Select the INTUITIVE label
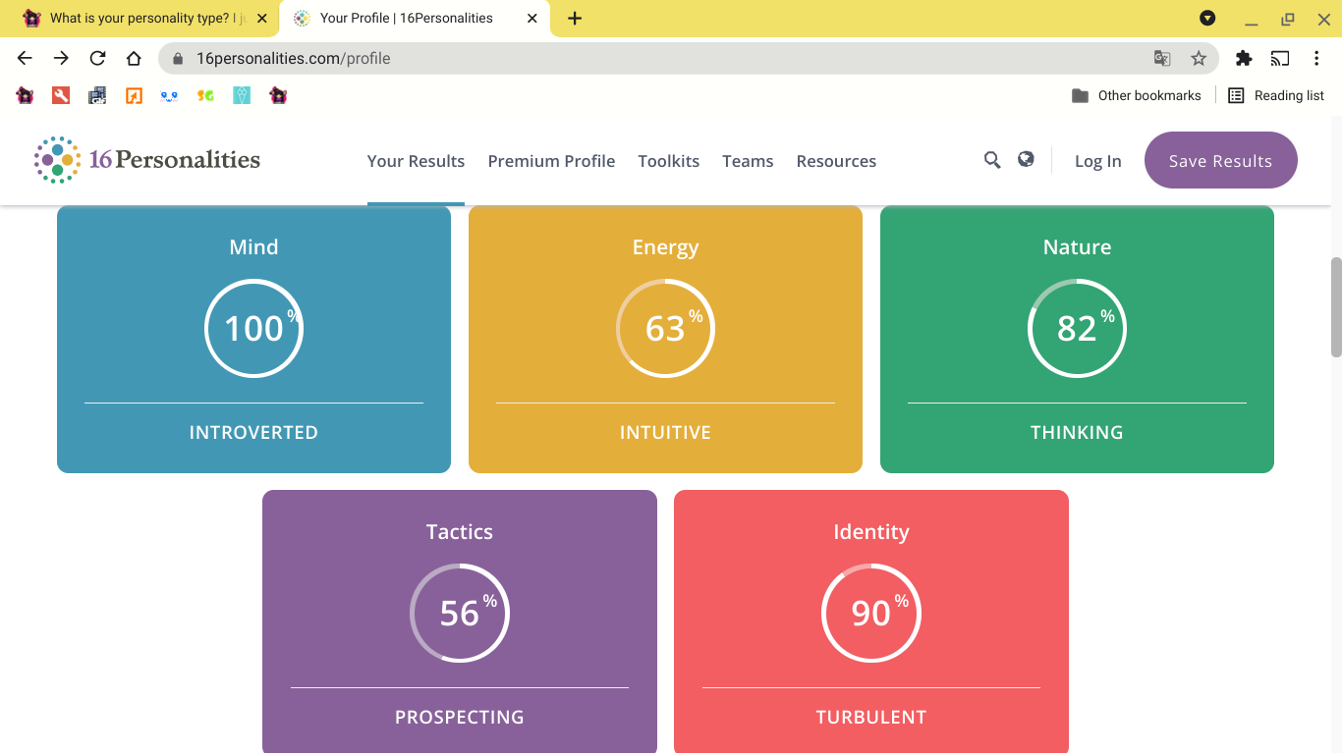 [x=665, y=433]
